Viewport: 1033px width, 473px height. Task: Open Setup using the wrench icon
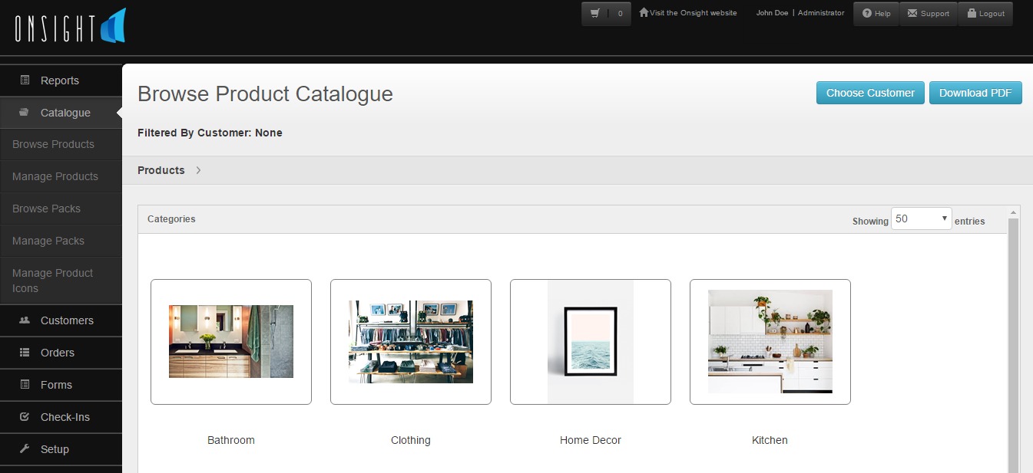point(25,449)
